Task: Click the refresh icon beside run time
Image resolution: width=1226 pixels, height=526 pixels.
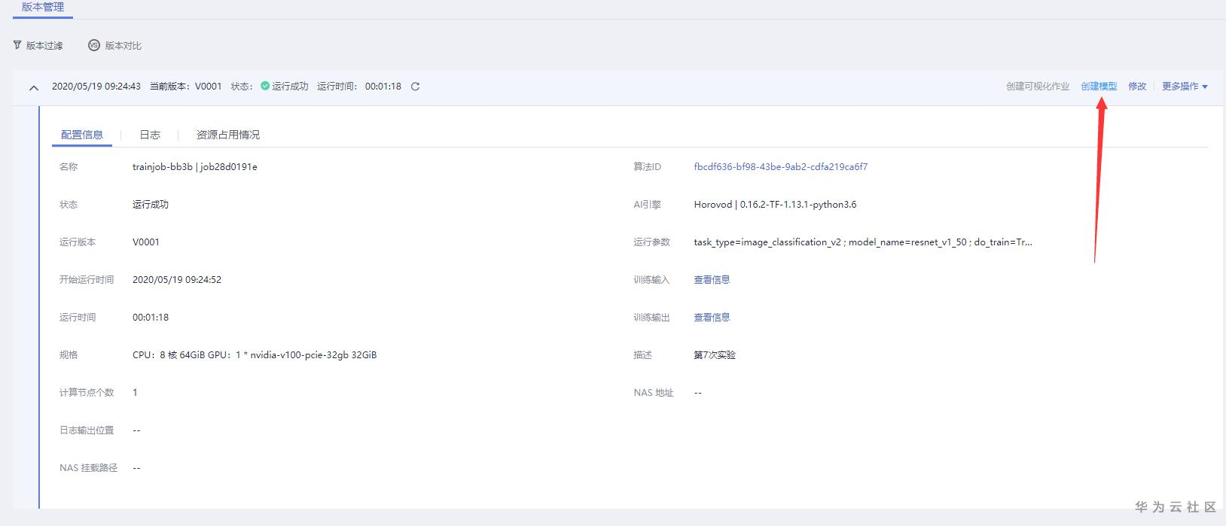Action: 415,87
